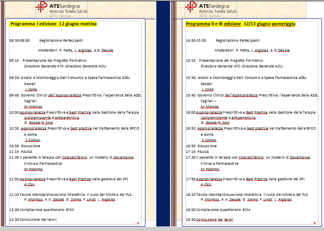This screenshot has height=231, width=324.
Task: Select "19.30 Conclusione dei lavori"
Action: (210, 220)
